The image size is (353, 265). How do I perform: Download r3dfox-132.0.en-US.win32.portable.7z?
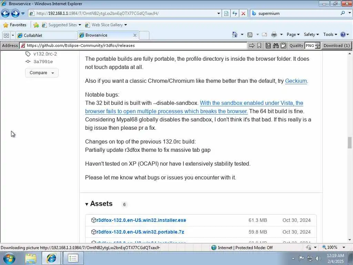pyautogui.click(x=140, y=232)
